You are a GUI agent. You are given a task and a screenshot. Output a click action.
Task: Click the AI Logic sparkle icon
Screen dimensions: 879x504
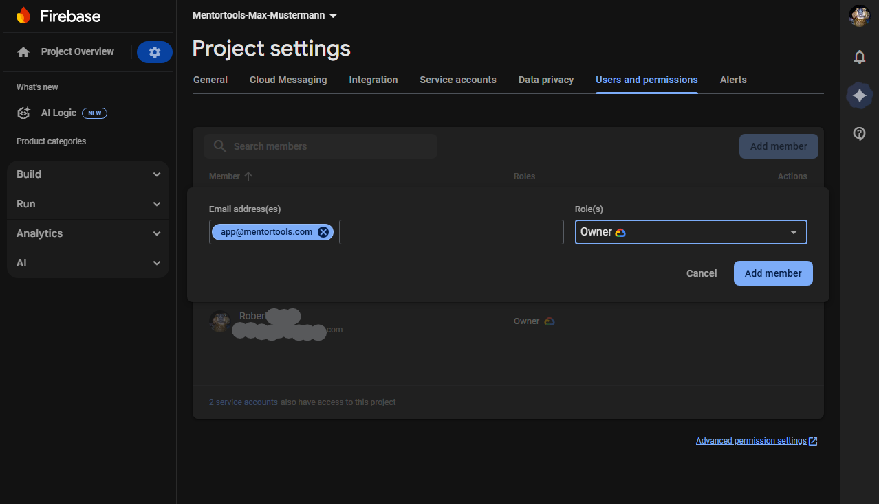(23, 113)
